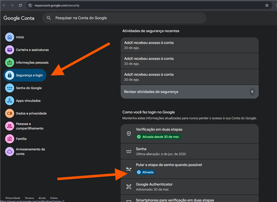
Task: Click the badge showing 9 security activities
Action: (252, 92)
